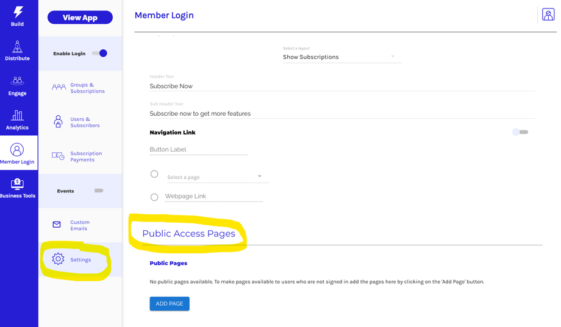Screen dimensions: 561x327
Task: Go to the Engage people icon
Action: tap(17, 81)
